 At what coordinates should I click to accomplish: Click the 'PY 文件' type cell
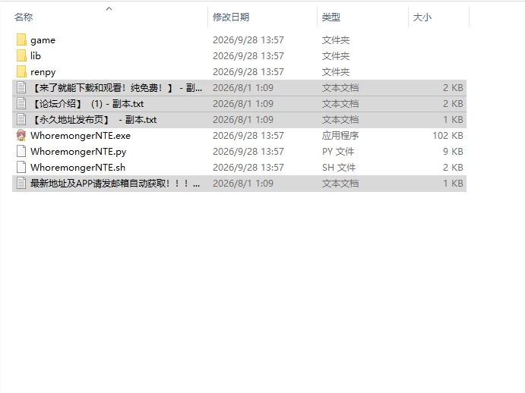point(338,152)
